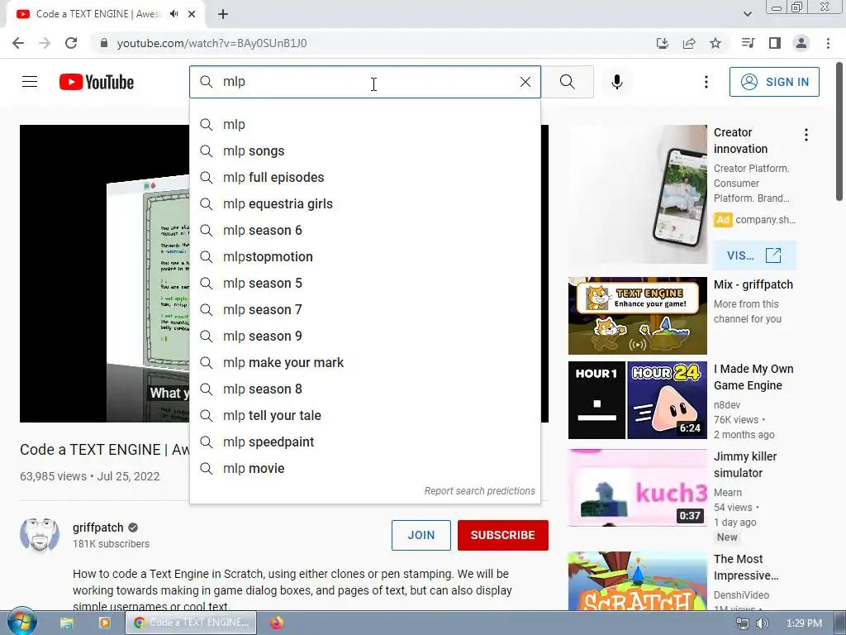The image size is (846, 635).
Task: Click the JOIN button
Action: pos(421,535)
